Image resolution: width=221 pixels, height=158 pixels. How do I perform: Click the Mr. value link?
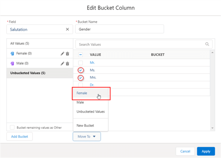pyautogui.click(x=92, y=63)
